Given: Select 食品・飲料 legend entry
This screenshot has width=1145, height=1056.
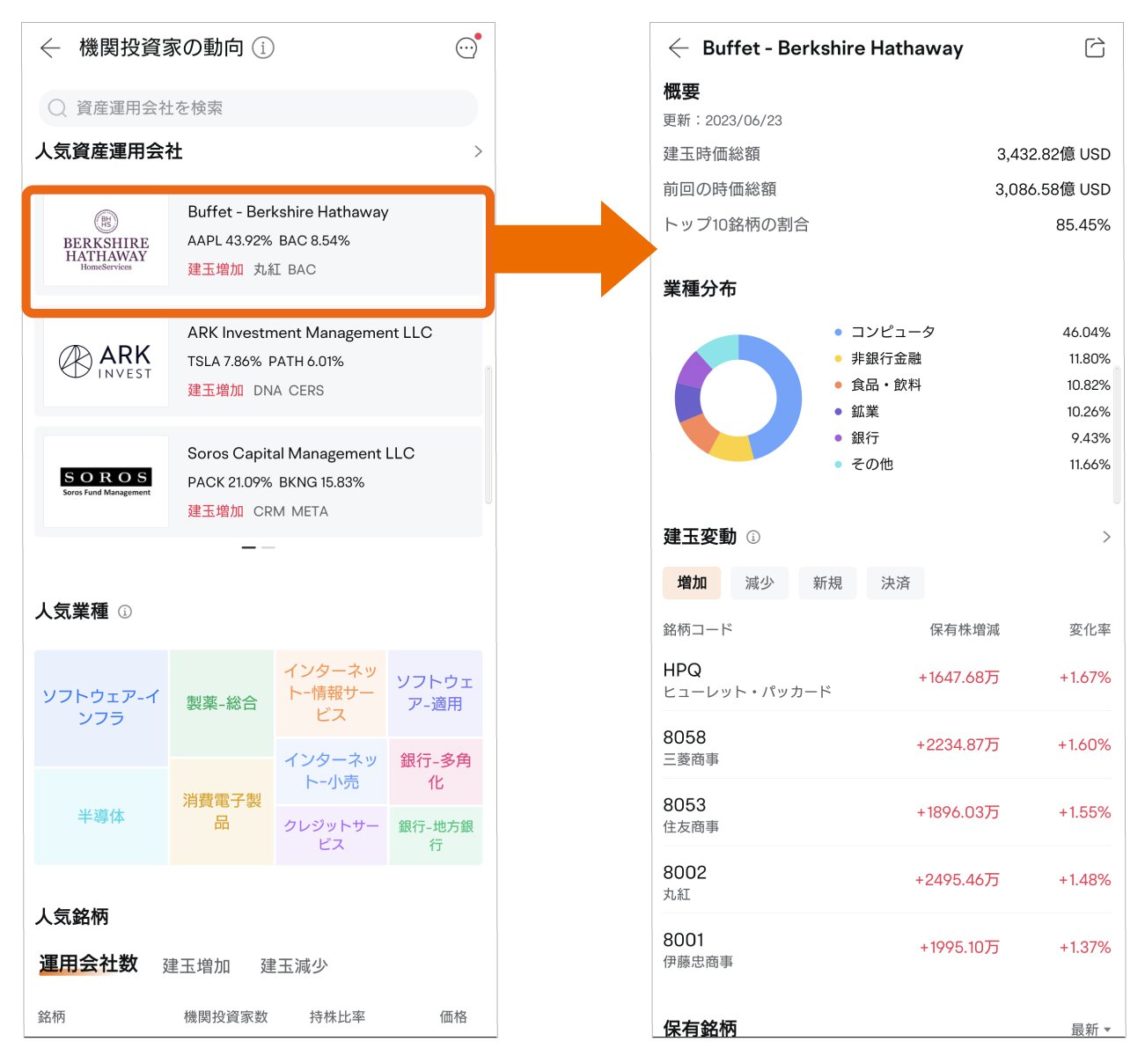Looking at the screenshot, I should [x=972, y=385].
